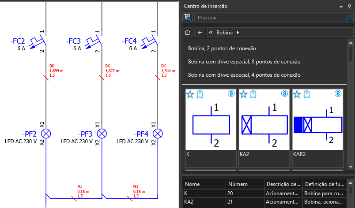Select the -PF3 lamp symbol
This screenshot has height=208, width=355.
(102, 134)
